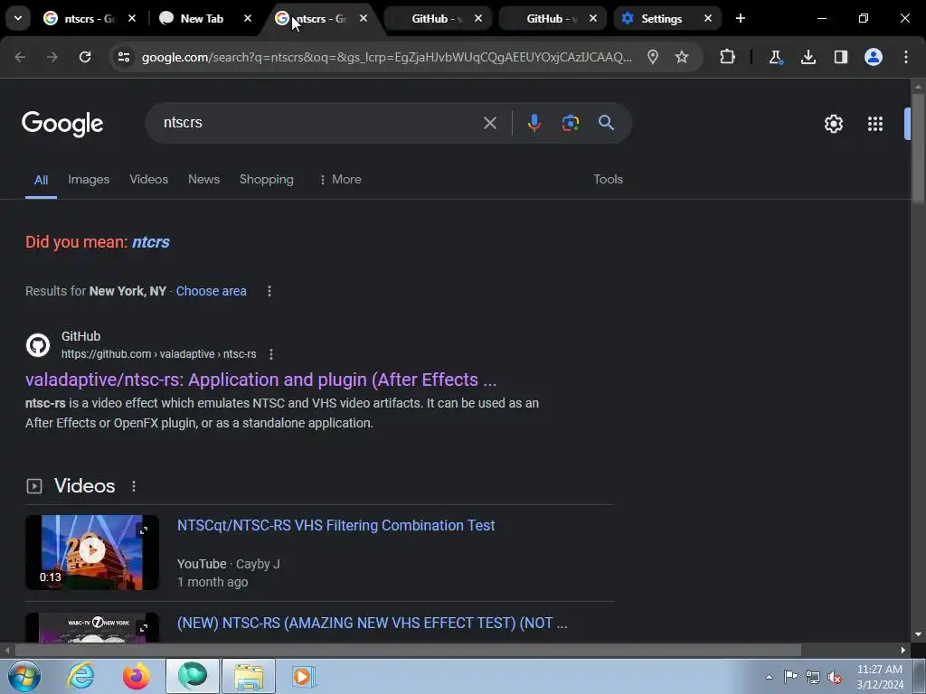Open the muted volume tray icon
926x694 pixels.
tap(835, 677)
